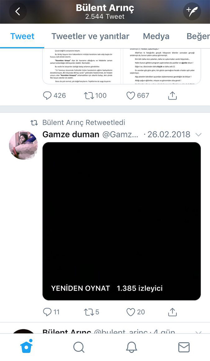Reply to Gamze duman's tweet
This screenshot has height=361, width=210.
tap(47, 312)
